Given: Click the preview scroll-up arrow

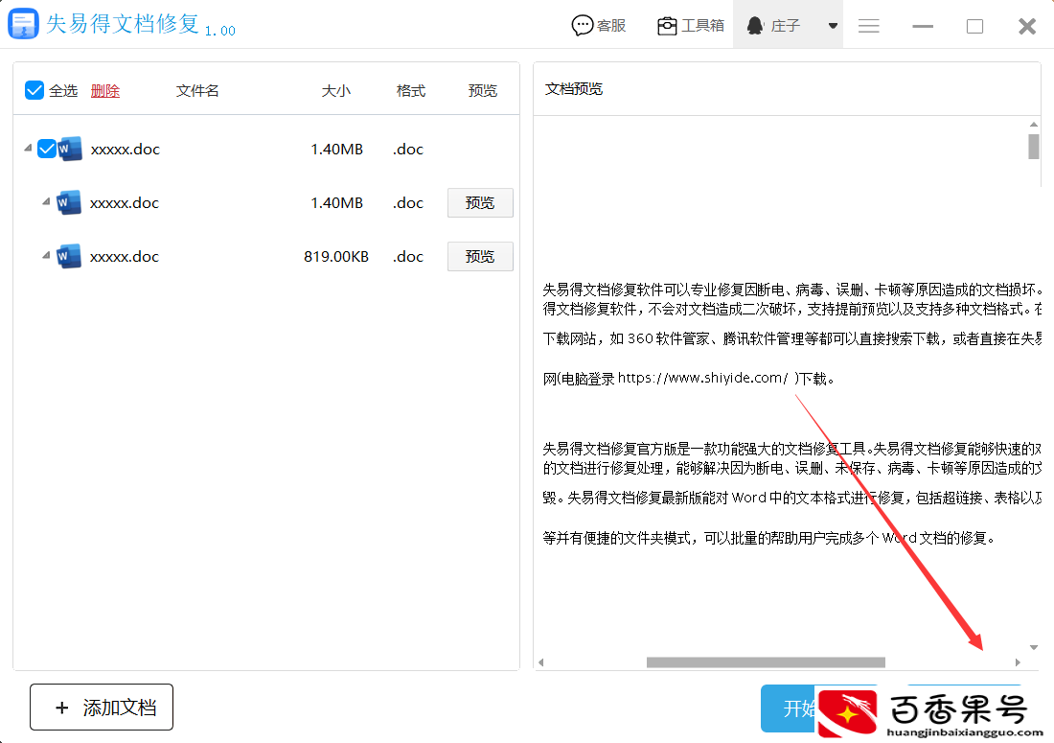Looking at the screenshot, I should tap(1033, 125).
